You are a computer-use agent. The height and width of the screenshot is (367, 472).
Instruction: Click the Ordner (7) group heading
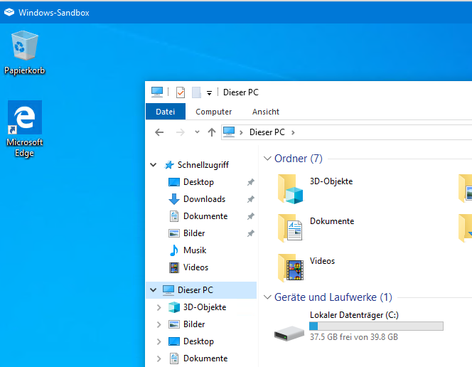[298, 159]
